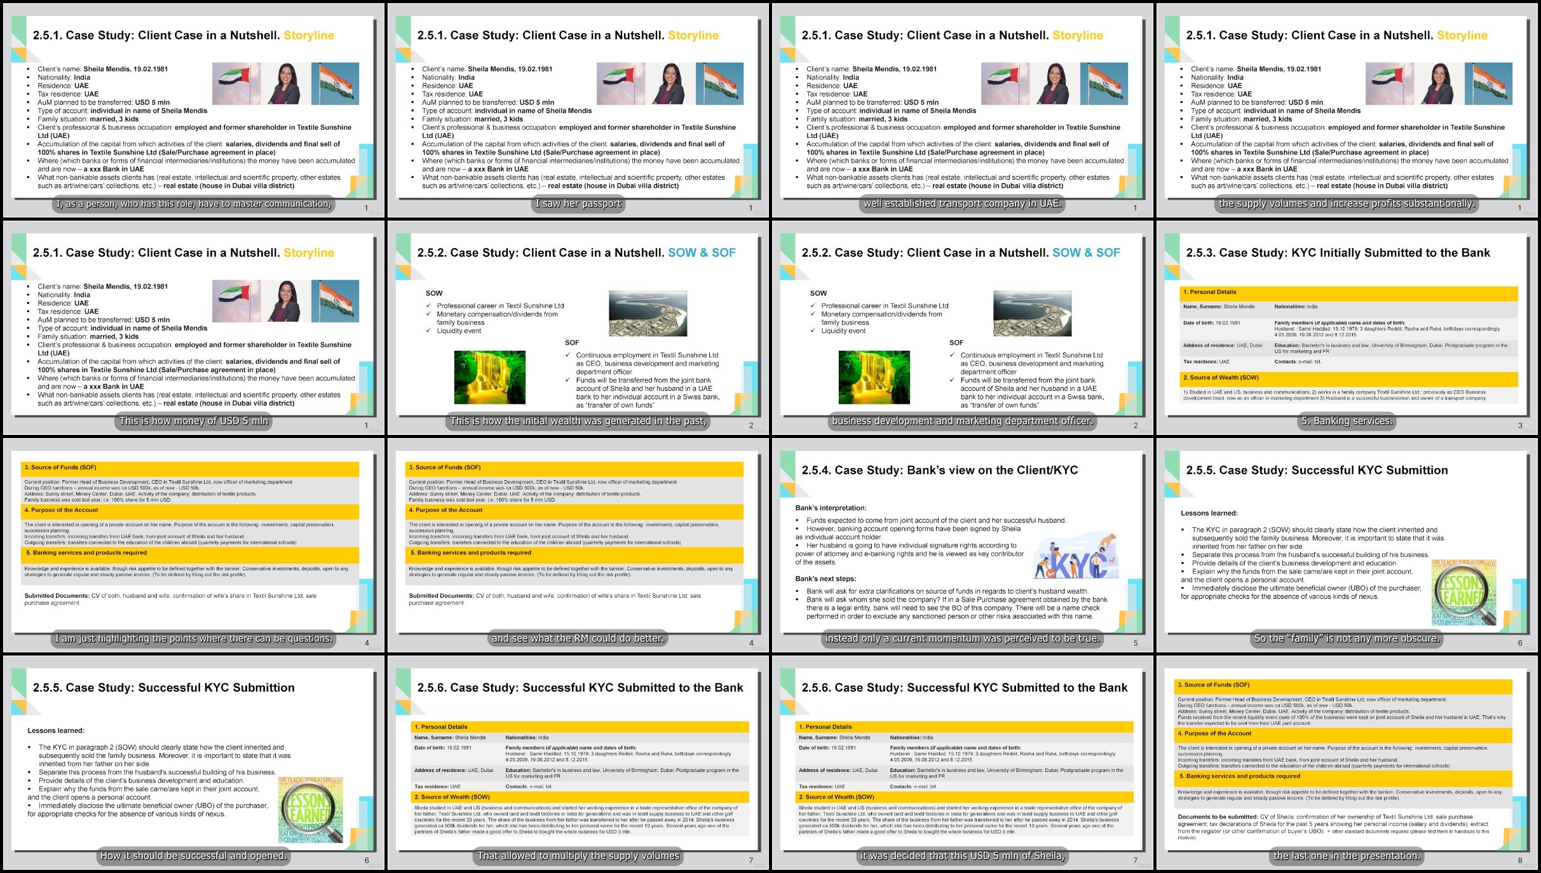The height and width of the screenshot is (873, 1541).
Task: Open frame captioned "well established transport company in UAE"
Action: [962, 110]
